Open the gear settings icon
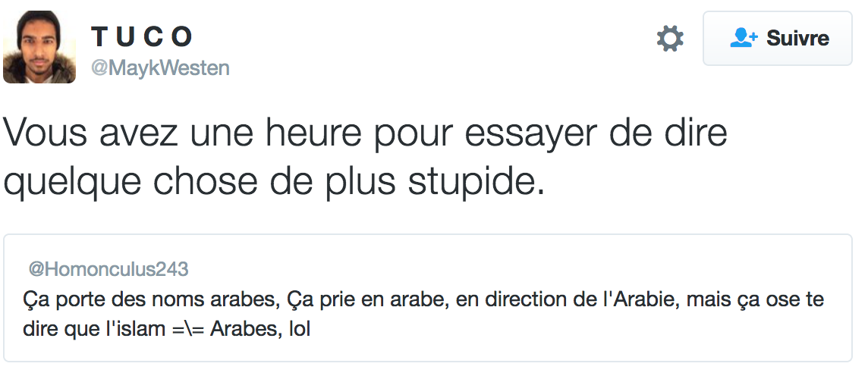This screenshot has height=376, width=868. [670, 38]
